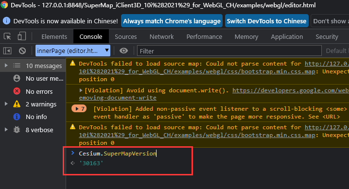Image resolution: width=349 pixels, height=189 pixels.
Task: Expand the 10 messages group
Action: (x=6, y=66)
